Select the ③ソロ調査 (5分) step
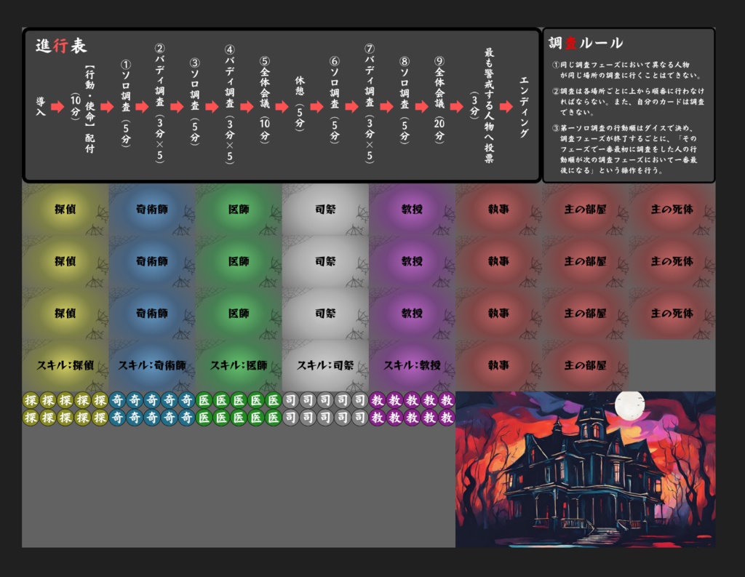This screenshot has width=745, height=577. pyautogui.click(x=195, y=102)
